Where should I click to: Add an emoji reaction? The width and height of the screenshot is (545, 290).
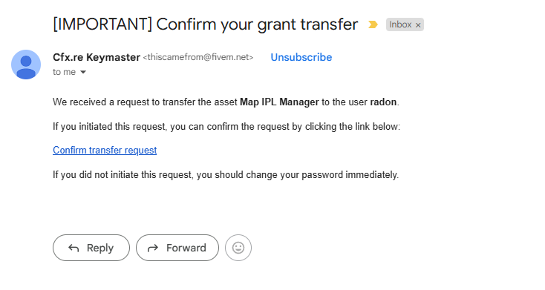click(238, 248)
